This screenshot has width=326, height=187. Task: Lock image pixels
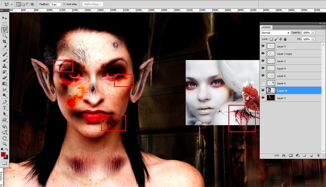coord(276,39)
